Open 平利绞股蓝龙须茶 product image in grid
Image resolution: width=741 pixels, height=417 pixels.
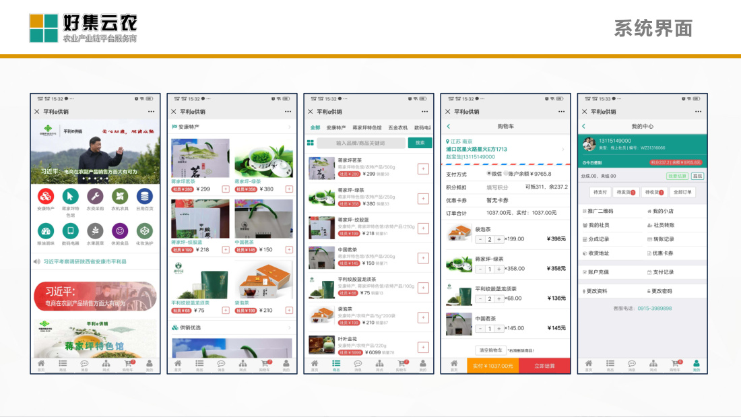coord(200,280)
